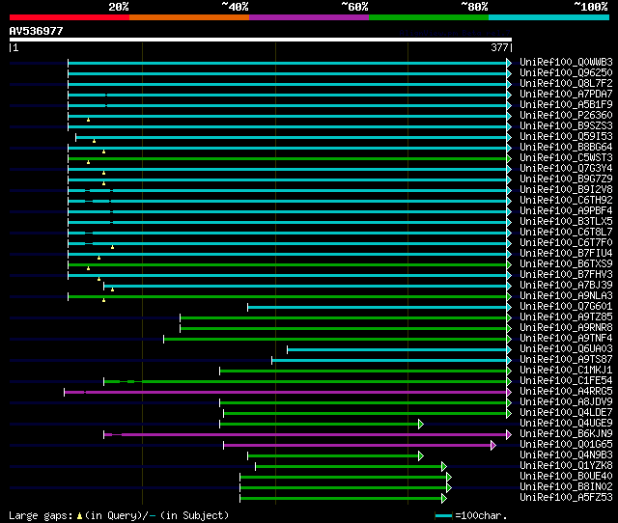Click the UniRef100_Q7G601 label
The image size is (618, 523).
(x=566, y=307)
